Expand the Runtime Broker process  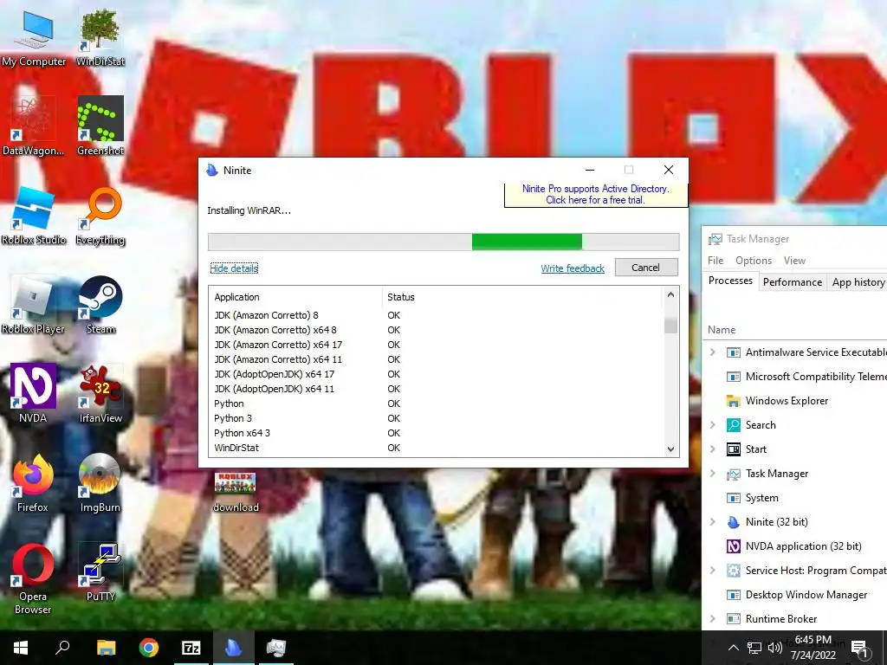[x=713, y=618]
